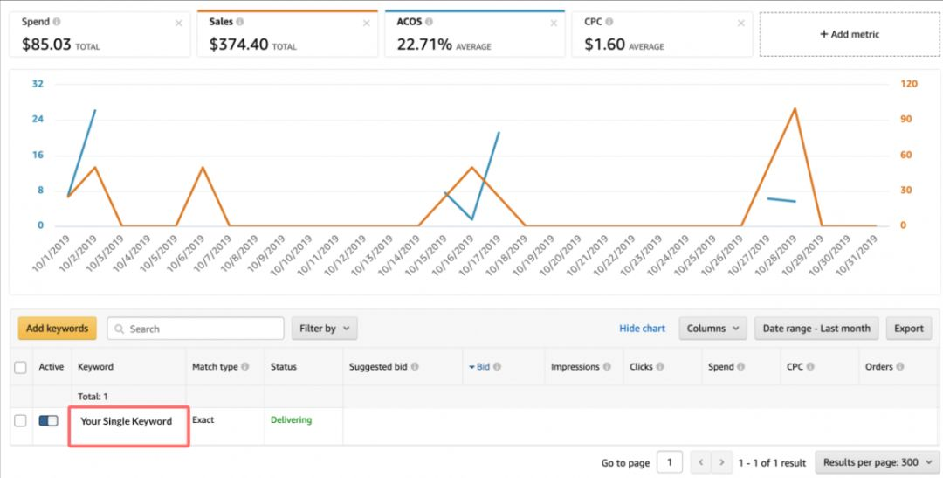Expand the Columns dropdown
Viewport: 943px width, 478px height.
click(712, 329)
